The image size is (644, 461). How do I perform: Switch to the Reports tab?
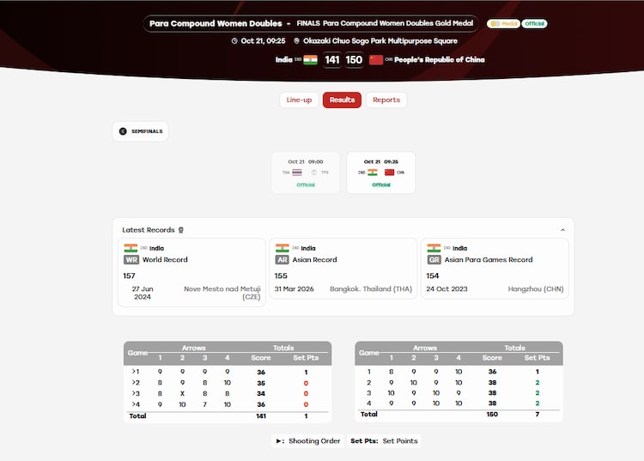pos(386,100)
